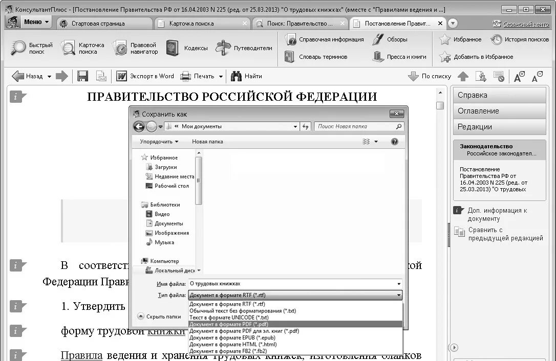This screenshot has height=361, width=556.
Task: Increase font size with A+ icon
Action: click(519, 76)
